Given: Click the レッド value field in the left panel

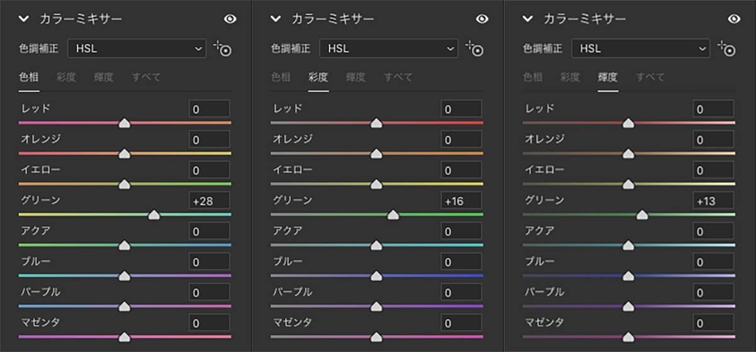Looking at the screenshot, I should (209, 109).
